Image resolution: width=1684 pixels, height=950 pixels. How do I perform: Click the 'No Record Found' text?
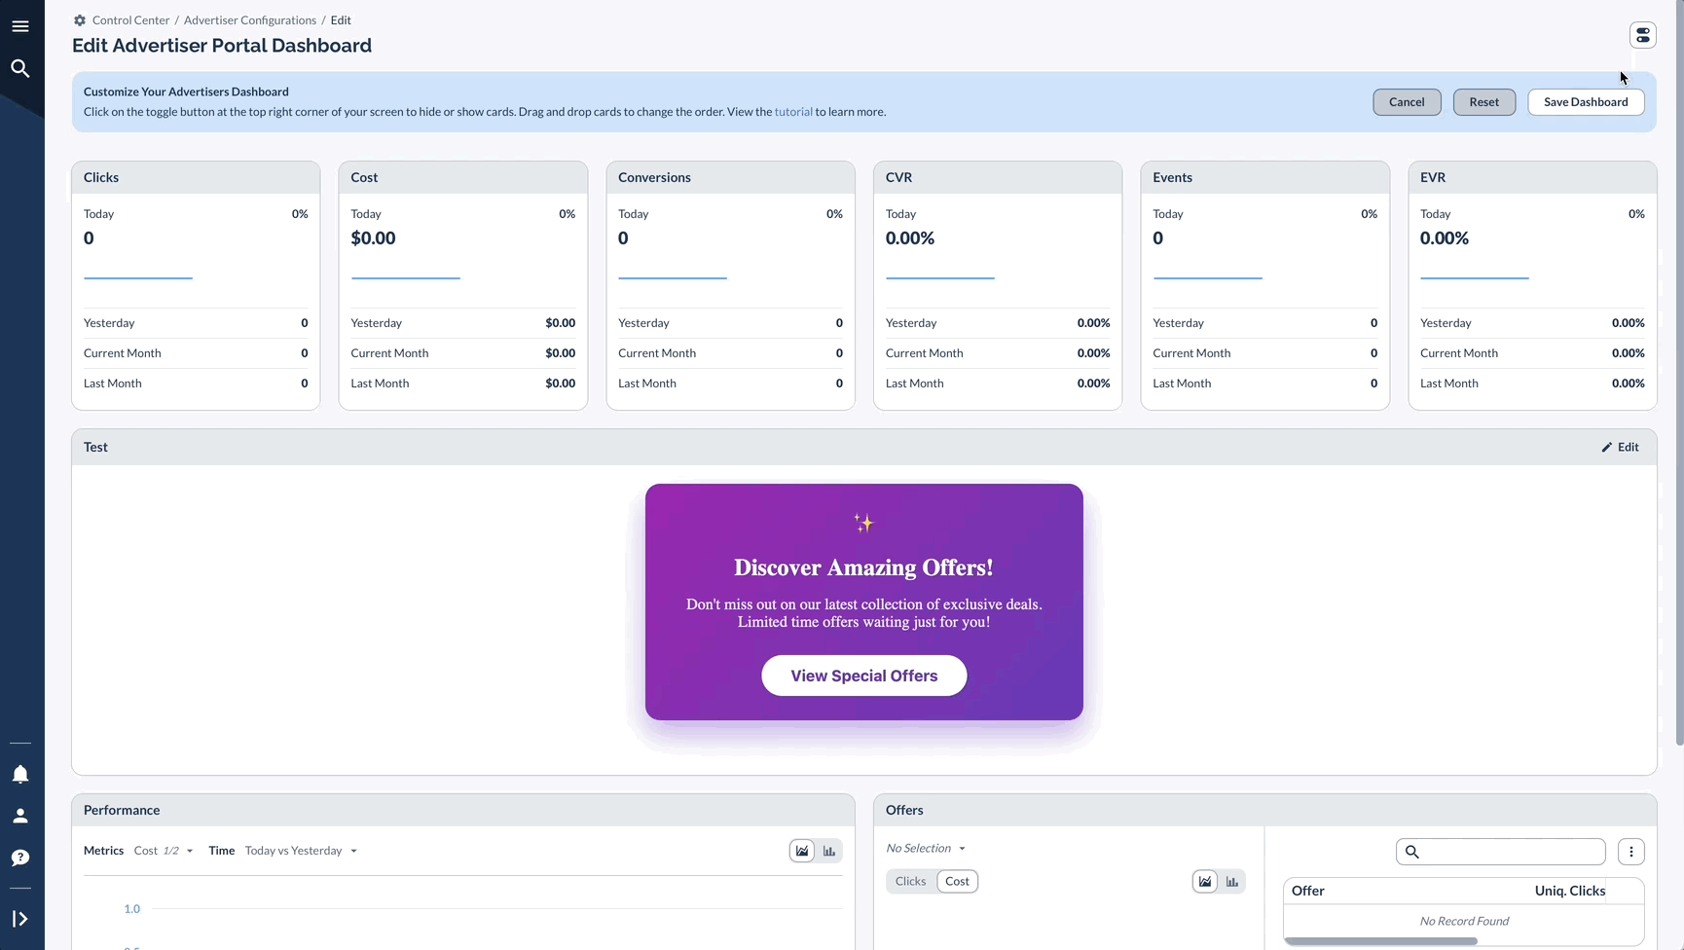point(1464,921)
